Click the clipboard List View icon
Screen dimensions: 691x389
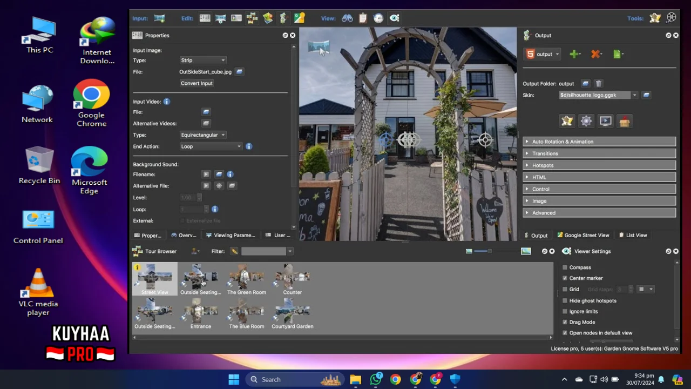pos(363,18)
